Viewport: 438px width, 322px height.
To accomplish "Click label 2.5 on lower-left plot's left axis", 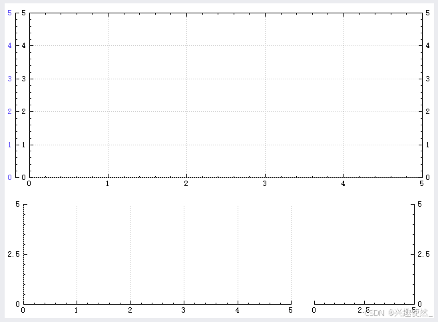I will (14, 254).
